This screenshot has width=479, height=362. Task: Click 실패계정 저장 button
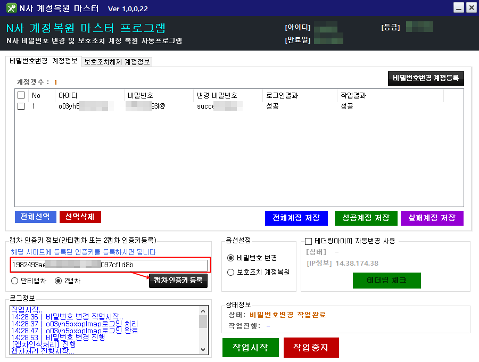coord(432,218)
